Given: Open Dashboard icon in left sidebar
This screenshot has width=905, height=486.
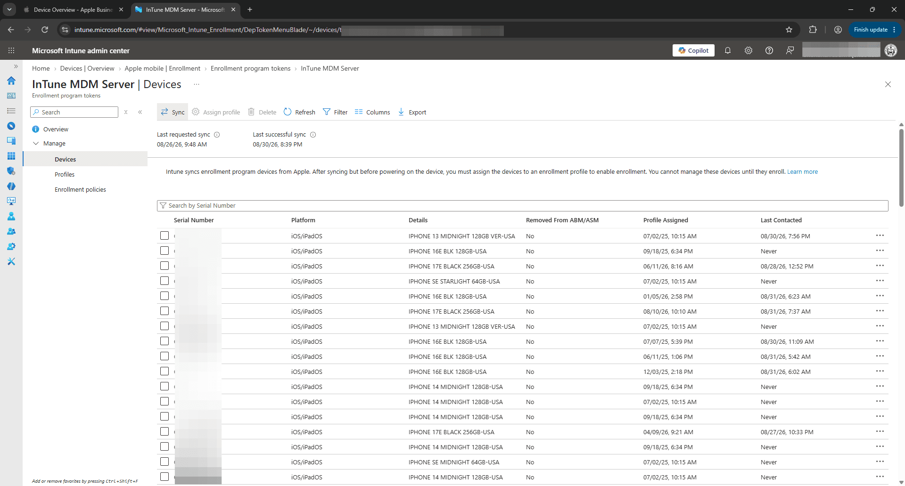Looking at the screenshot, I should [x=11, y=96].
